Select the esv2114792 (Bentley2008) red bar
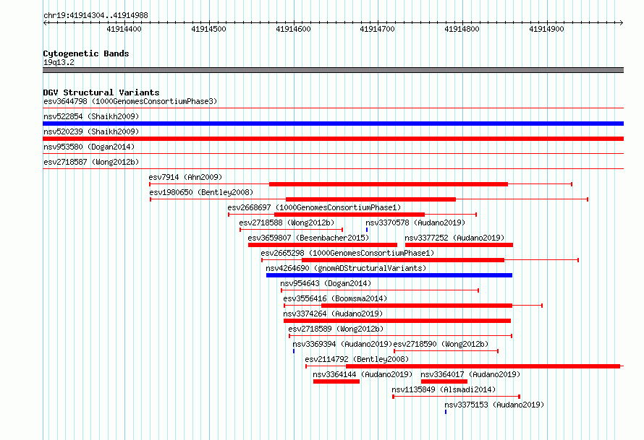The image size is (644, 440). click(x=483, y=366)
